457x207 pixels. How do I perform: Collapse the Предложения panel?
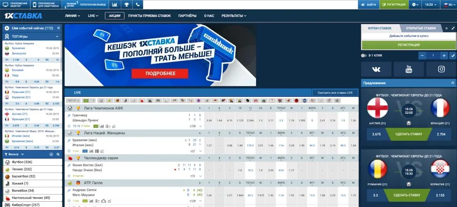pos(453,83)
